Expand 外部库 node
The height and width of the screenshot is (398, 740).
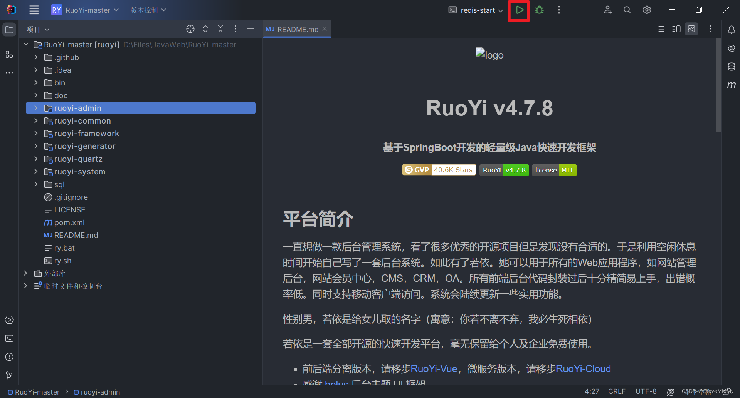[x=25, y=273]
